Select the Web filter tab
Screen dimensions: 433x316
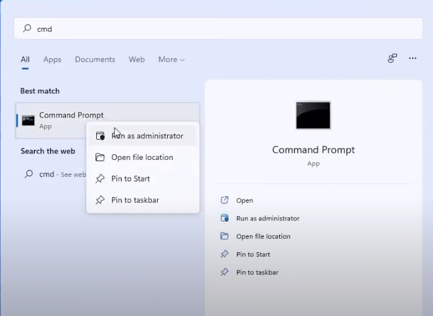coord(137,59)
